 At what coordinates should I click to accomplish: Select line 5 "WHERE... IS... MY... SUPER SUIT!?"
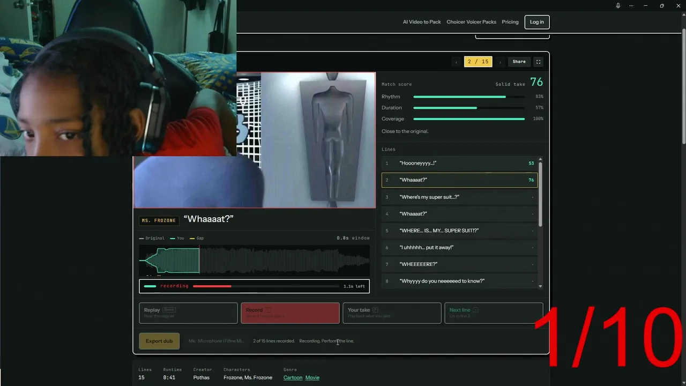click(x=459, y=231)
